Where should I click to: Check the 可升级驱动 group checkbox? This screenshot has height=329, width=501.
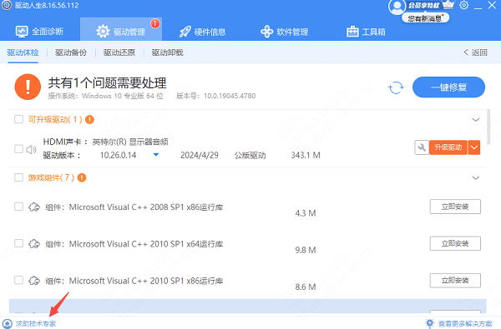tap(19, 119)
